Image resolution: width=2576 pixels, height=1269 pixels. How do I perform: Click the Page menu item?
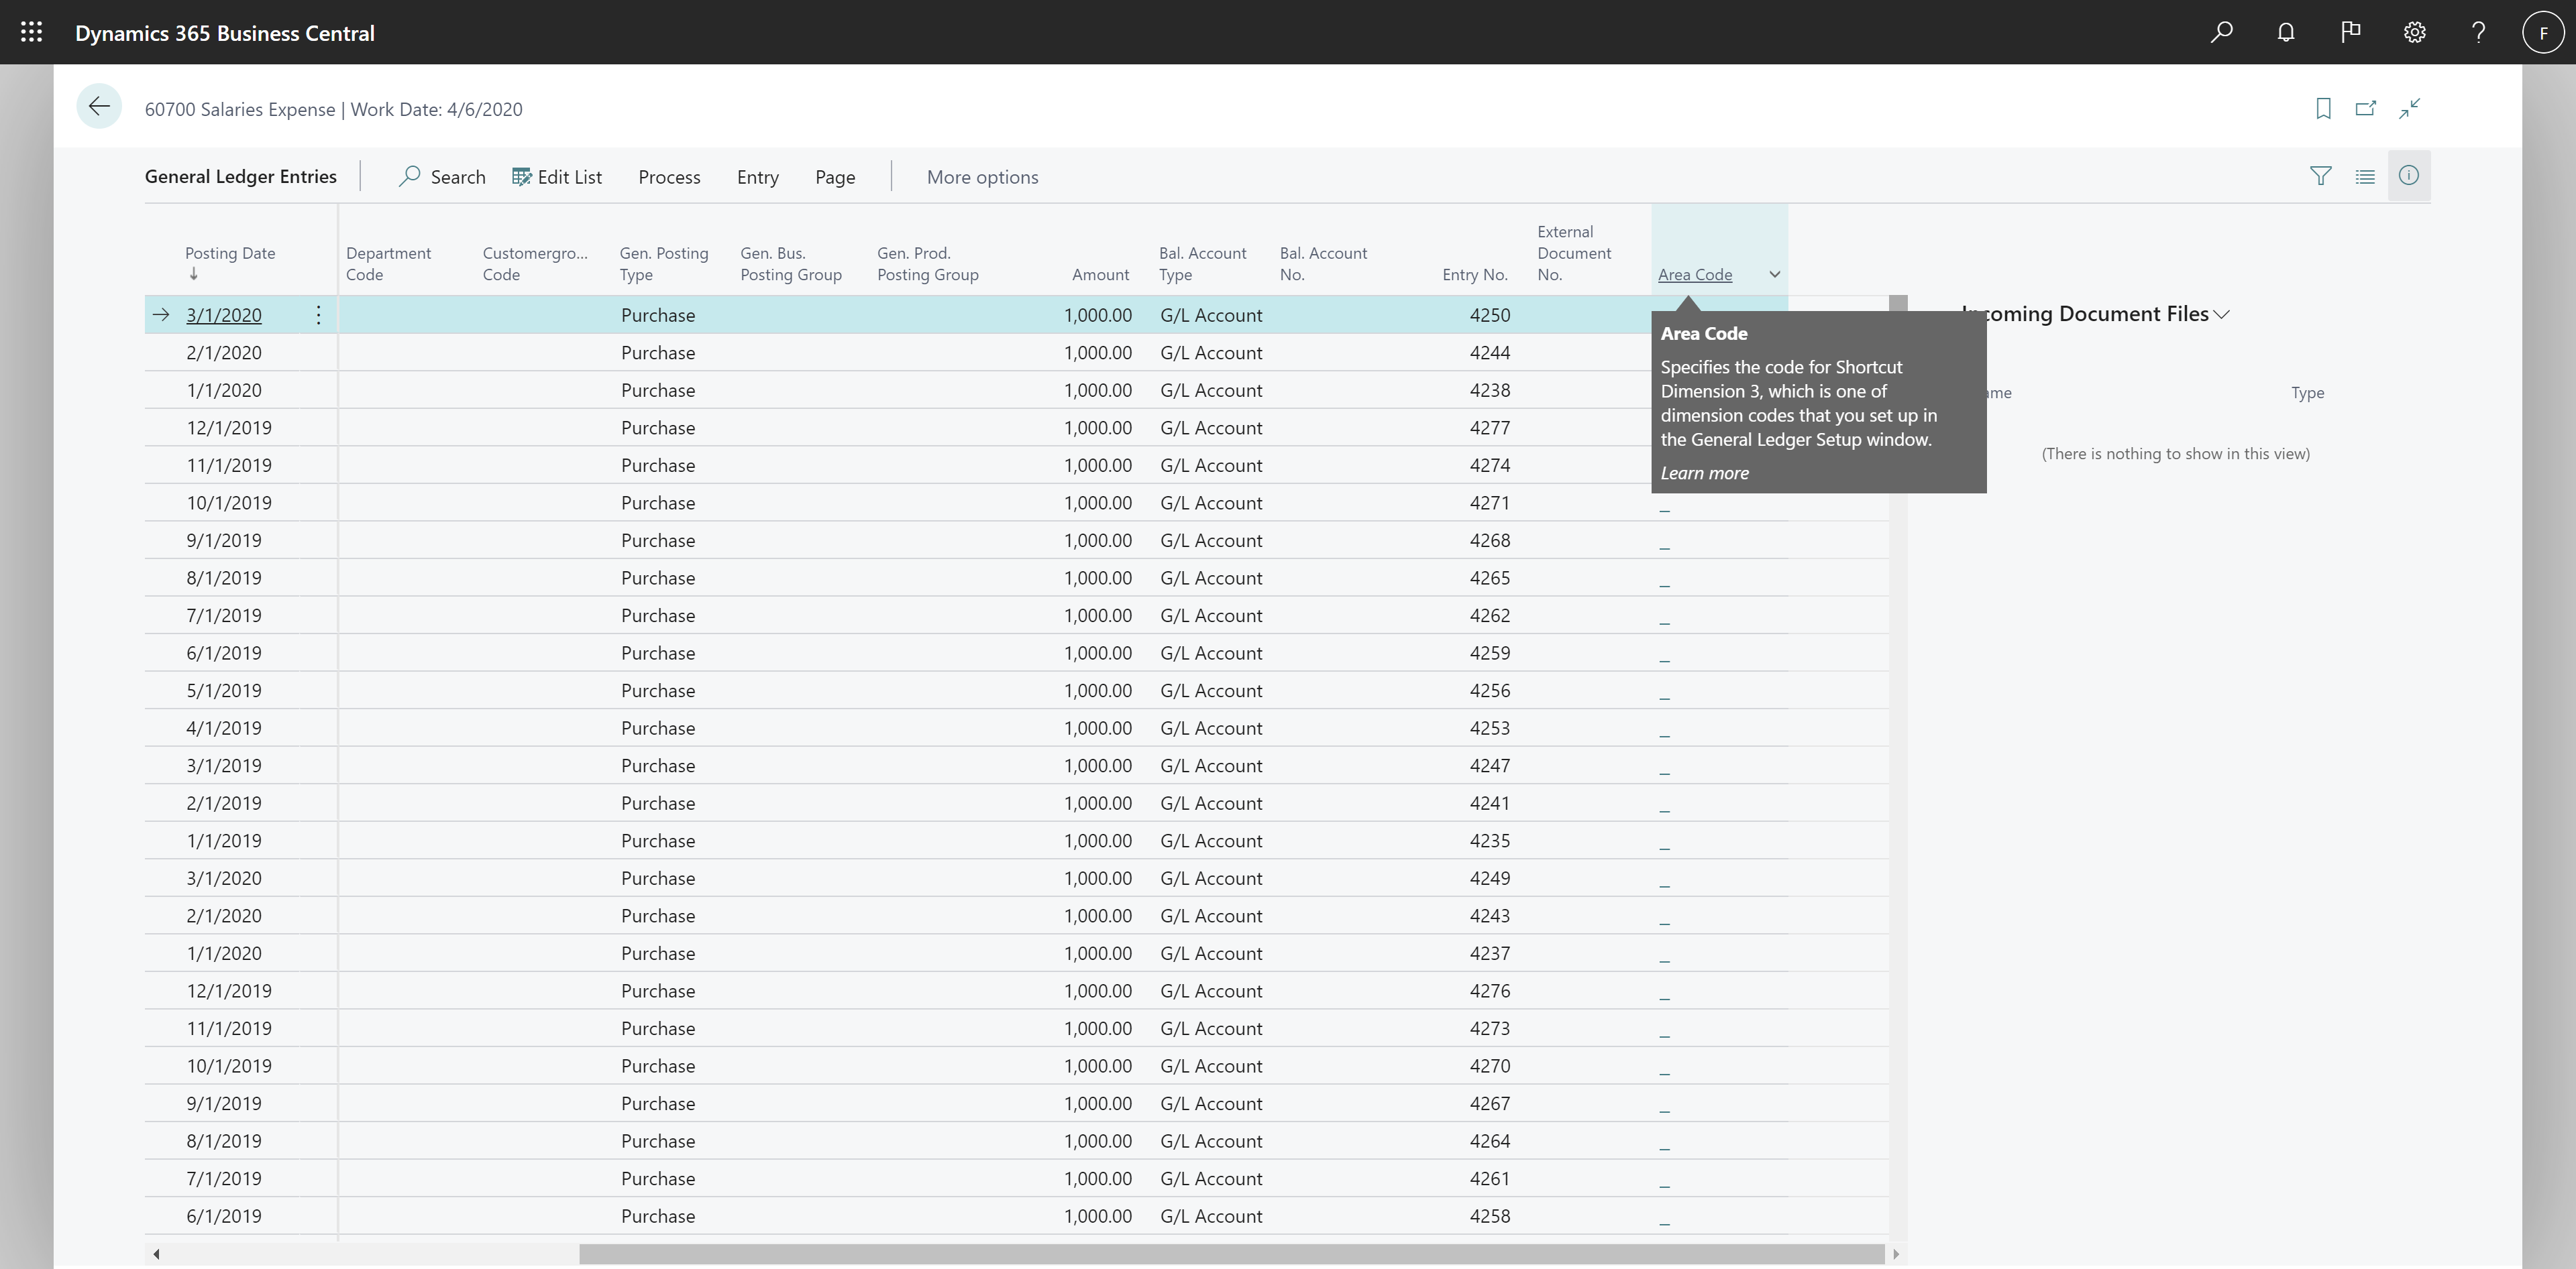tap(835, 176)
